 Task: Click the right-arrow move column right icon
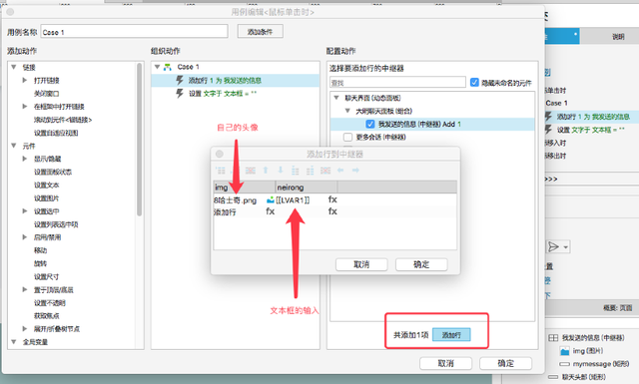[x=355, y=171]
